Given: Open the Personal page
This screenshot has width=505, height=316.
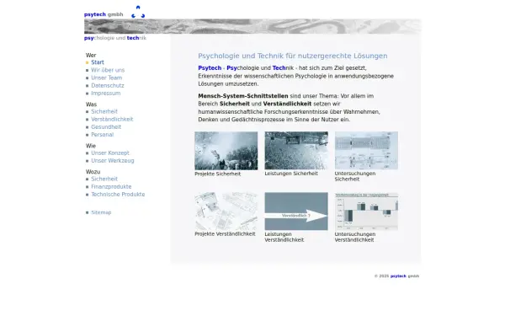Looking at the screenshot, I should click(102, 135).
